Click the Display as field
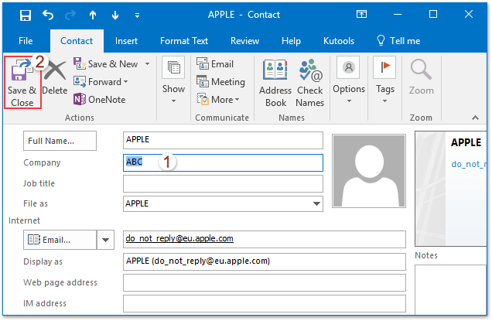The image size is (492, 321). [x=265, y=261]
